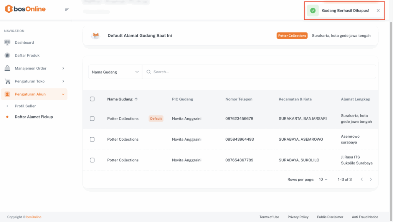This screenshot has width=393, height=222.
Task: Go to next page arrow
Action: [371, 179]
